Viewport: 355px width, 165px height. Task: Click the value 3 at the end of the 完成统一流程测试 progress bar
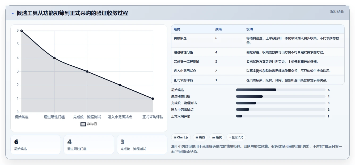coord(329,103)
